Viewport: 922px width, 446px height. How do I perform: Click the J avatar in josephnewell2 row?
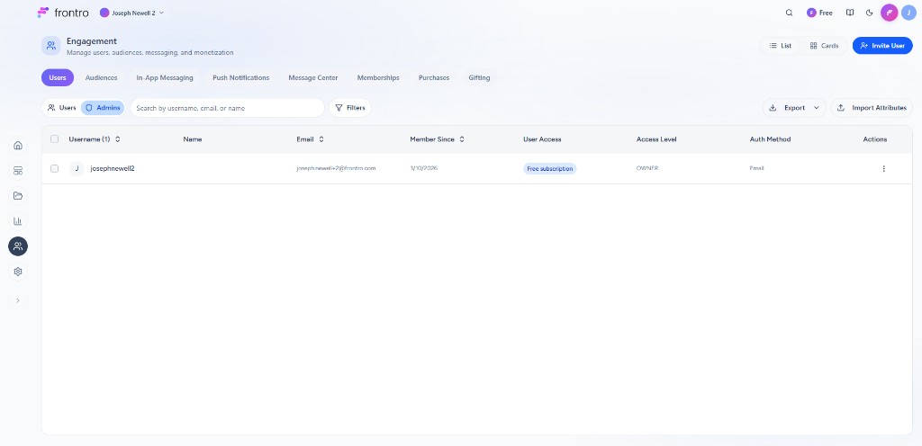77,168
